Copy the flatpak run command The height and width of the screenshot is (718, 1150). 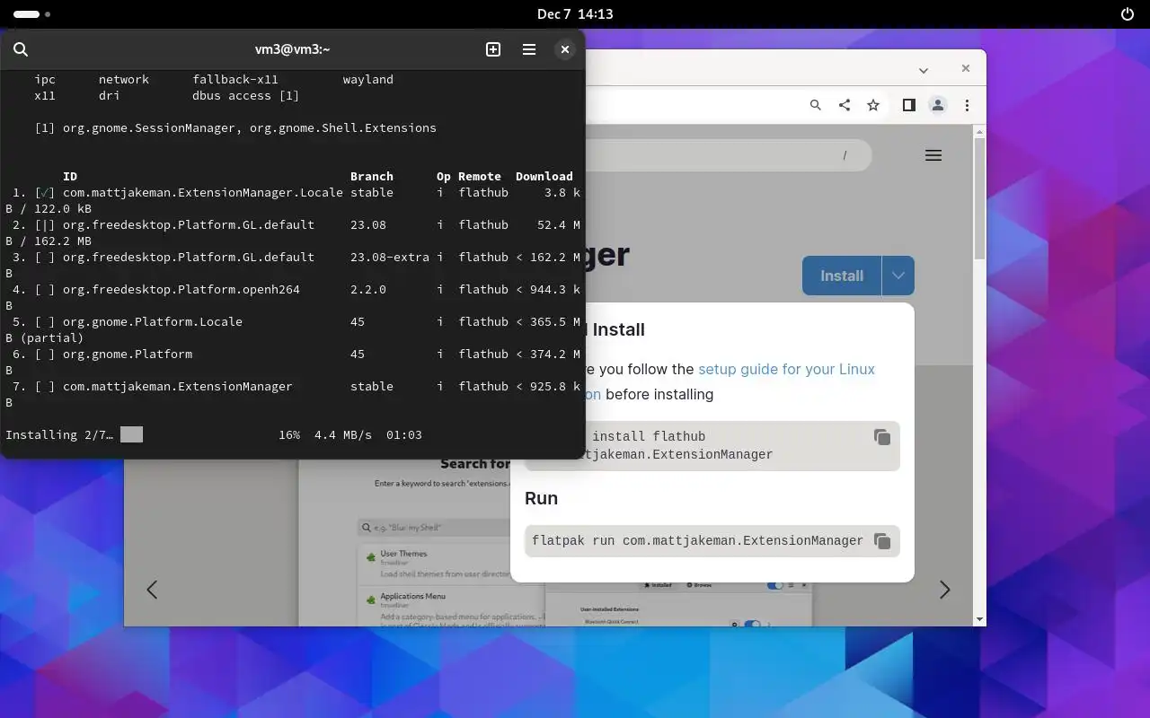pyautogui.click(x=882, y=541)
